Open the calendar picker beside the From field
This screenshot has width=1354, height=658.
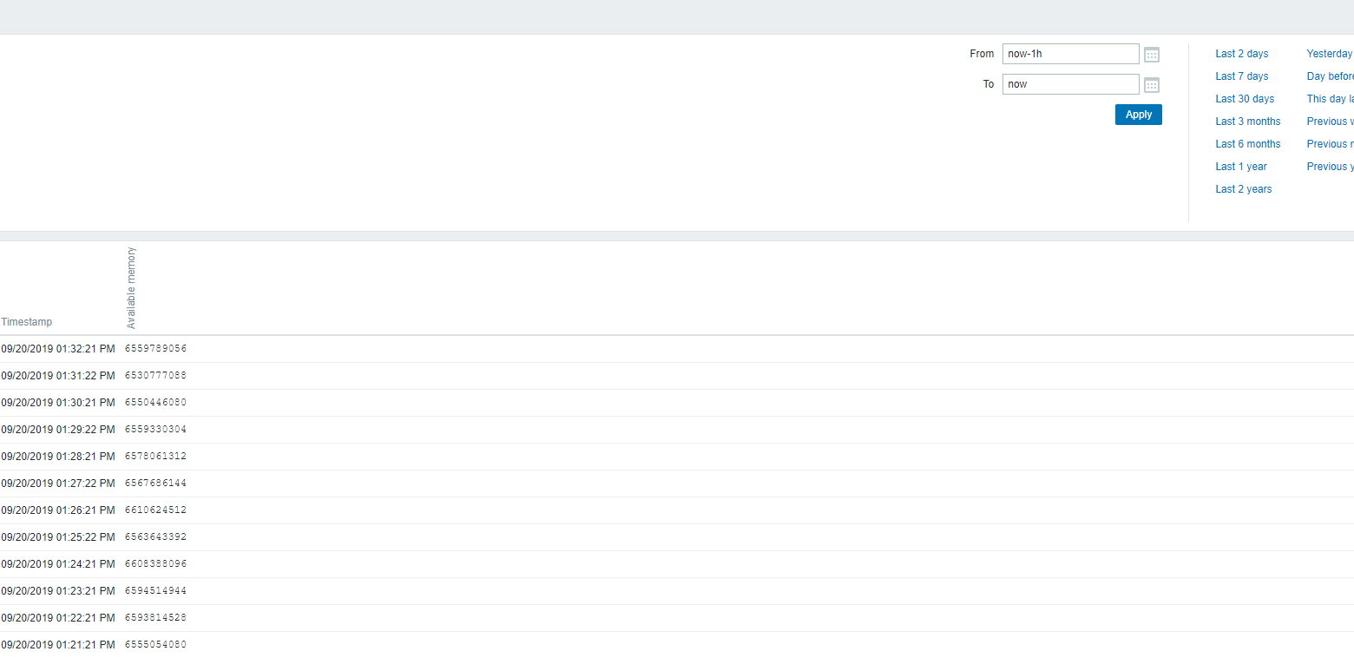1152,55
